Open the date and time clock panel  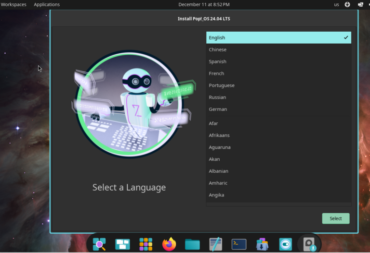[204, 5]
